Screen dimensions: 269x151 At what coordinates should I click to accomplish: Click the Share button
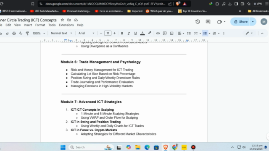(x=241, y=21)
